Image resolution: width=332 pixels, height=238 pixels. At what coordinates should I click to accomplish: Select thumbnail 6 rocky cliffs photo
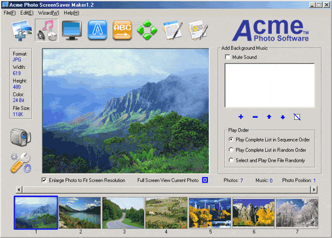[x=254, y=213]
